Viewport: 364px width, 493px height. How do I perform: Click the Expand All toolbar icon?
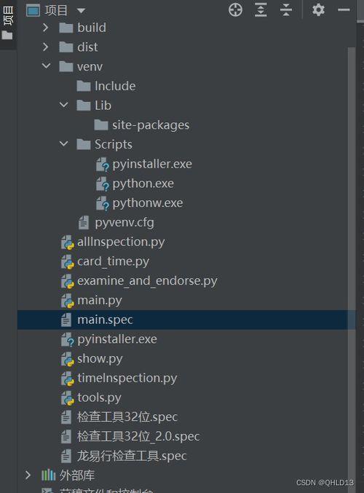(x=261, y=10)
